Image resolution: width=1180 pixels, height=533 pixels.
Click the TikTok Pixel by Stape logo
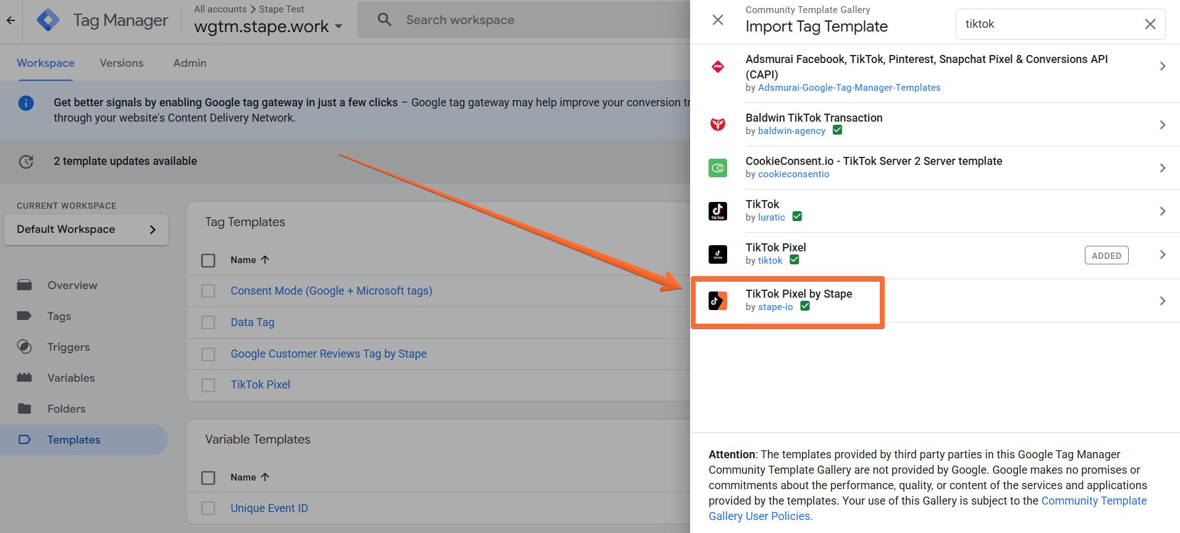(x=718, y=301)
